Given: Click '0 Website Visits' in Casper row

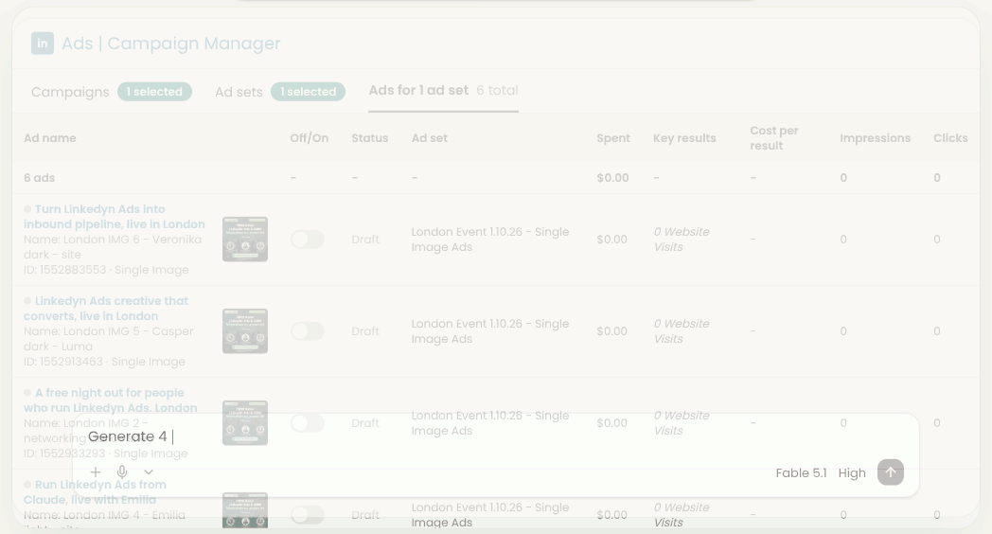Looking at the screenshot, I should click(682, 330).
